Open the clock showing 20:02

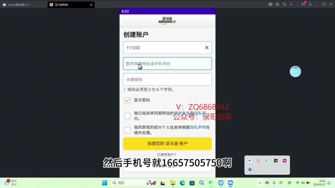point(319,182)
